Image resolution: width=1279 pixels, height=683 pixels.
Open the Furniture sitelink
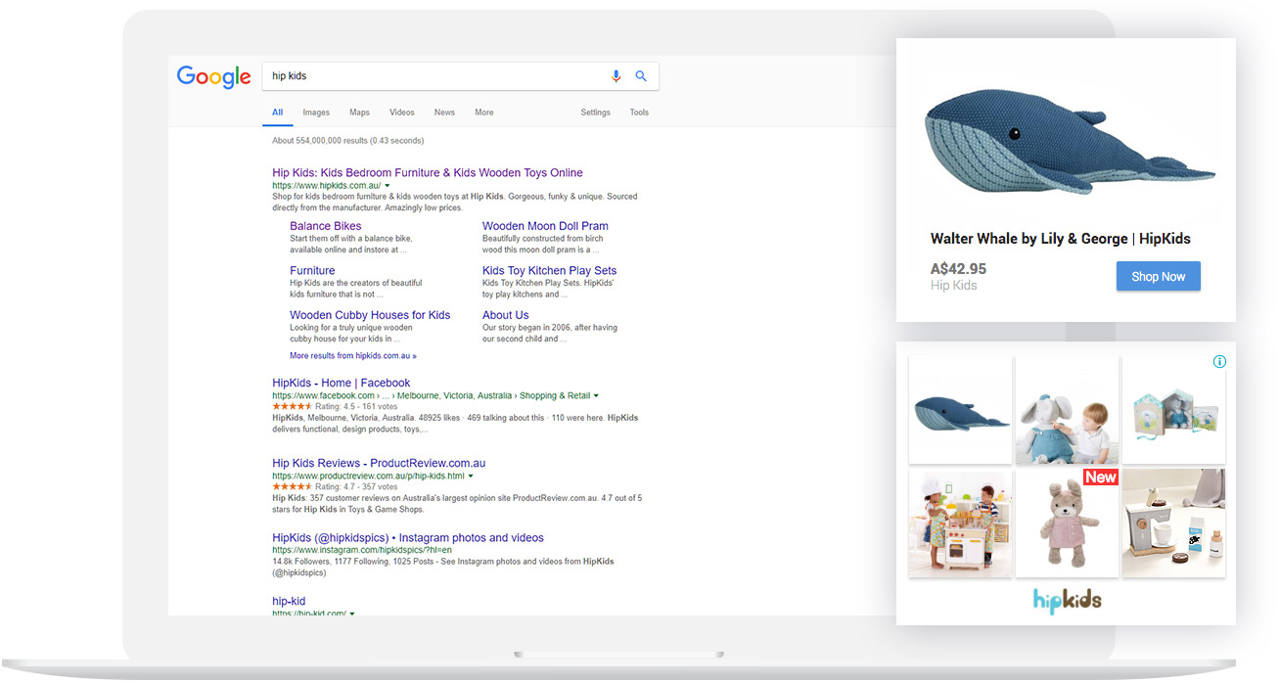coord(312,271)
